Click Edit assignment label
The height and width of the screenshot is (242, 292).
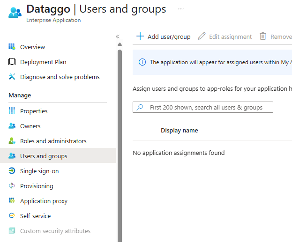[230, 37]
